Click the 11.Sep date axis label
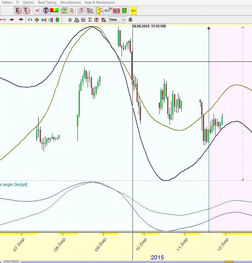Screen dimensions: 252x263 182,244
